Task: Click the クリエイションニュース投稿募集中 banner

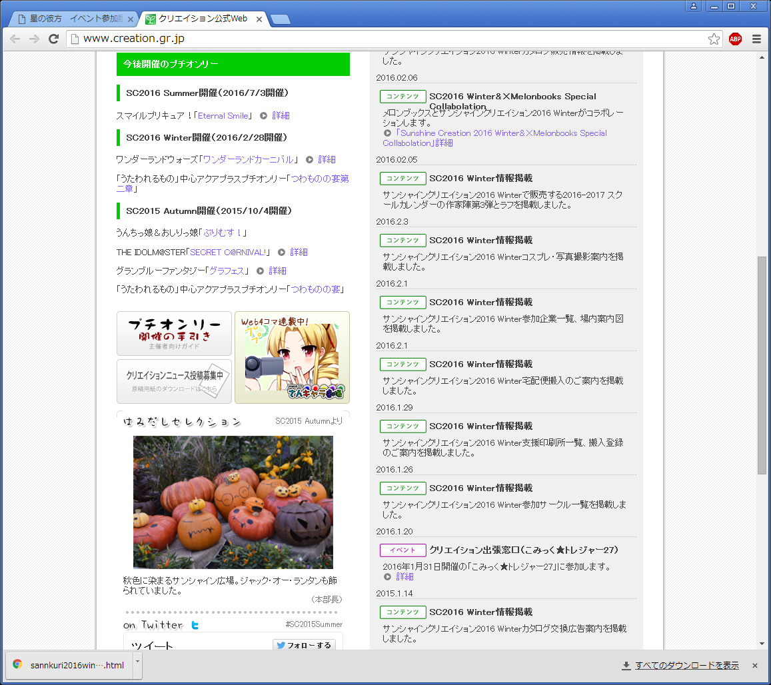Action: 174,382
